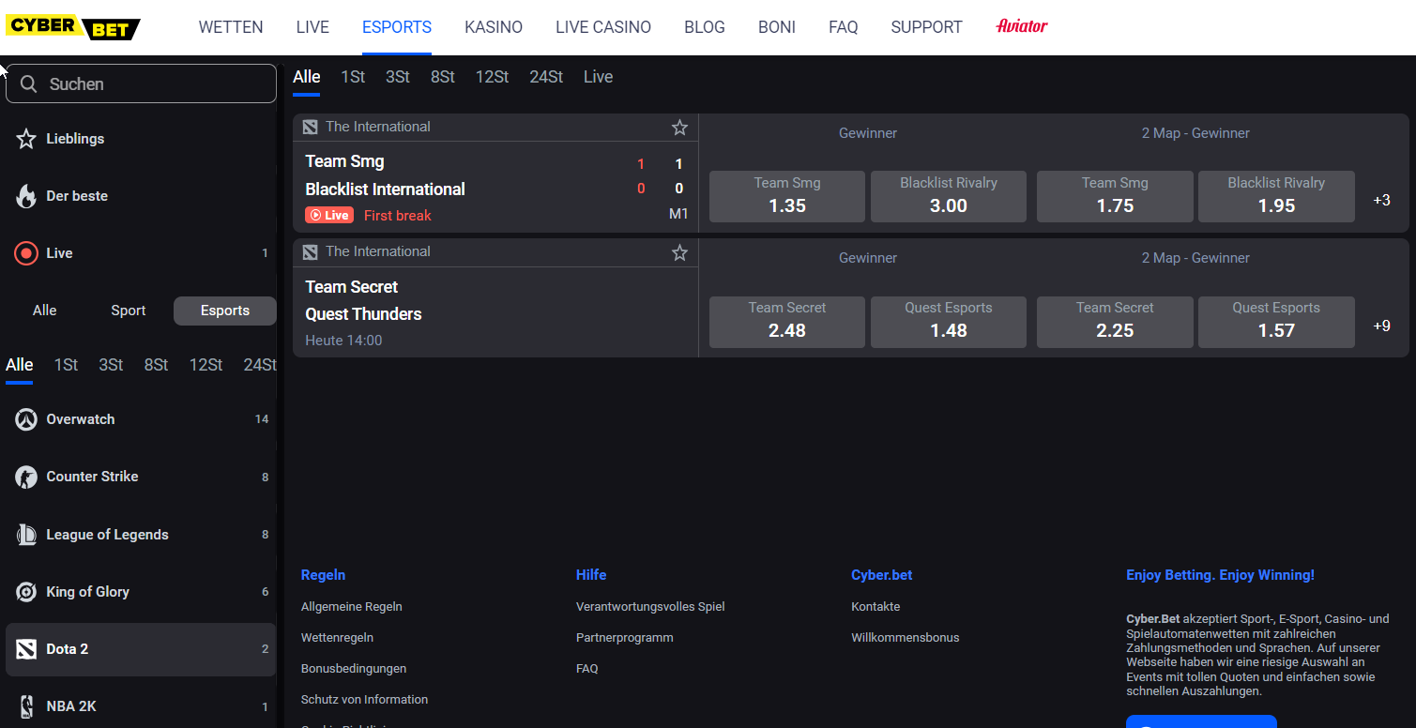This screenshot has height=728, width=1416.
Task: Click the Cyber Bet logo
Action: coord(73,27)
